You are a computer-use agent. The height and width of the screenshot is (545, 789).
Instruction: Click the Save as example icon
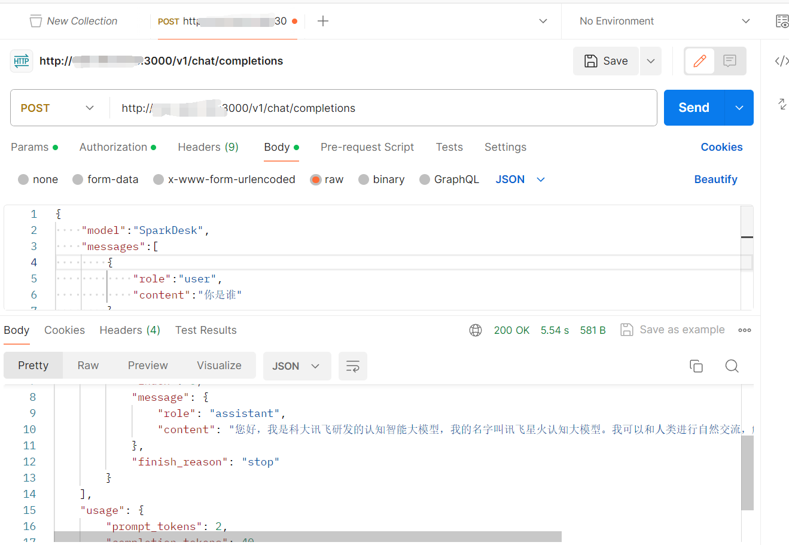(x=626, y=330)
